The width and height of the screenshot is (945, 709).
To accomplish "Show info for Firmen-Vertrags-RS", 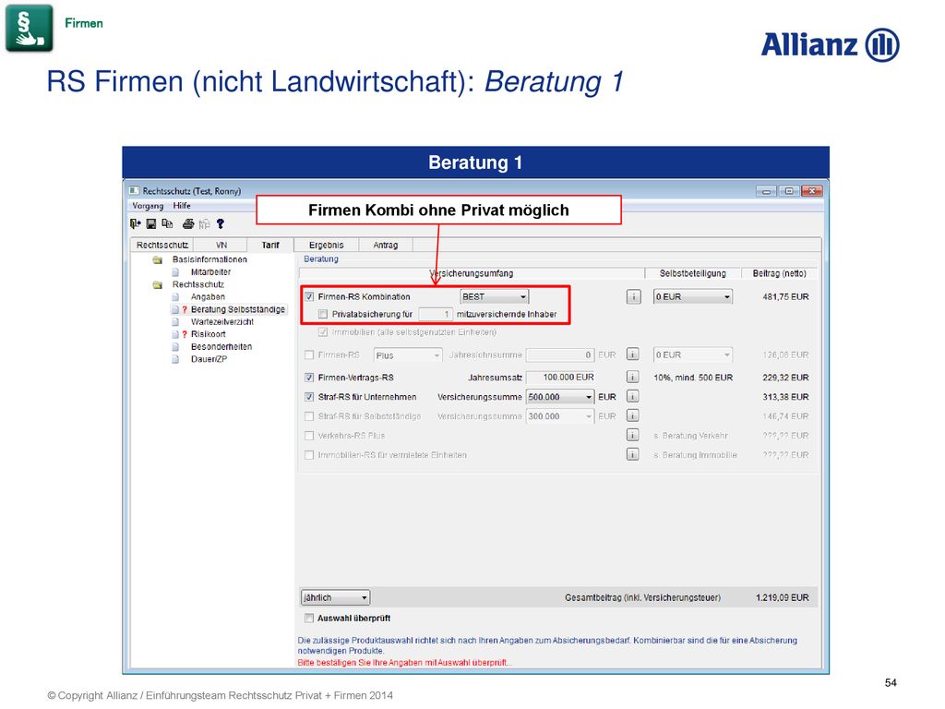I will 633,377.
